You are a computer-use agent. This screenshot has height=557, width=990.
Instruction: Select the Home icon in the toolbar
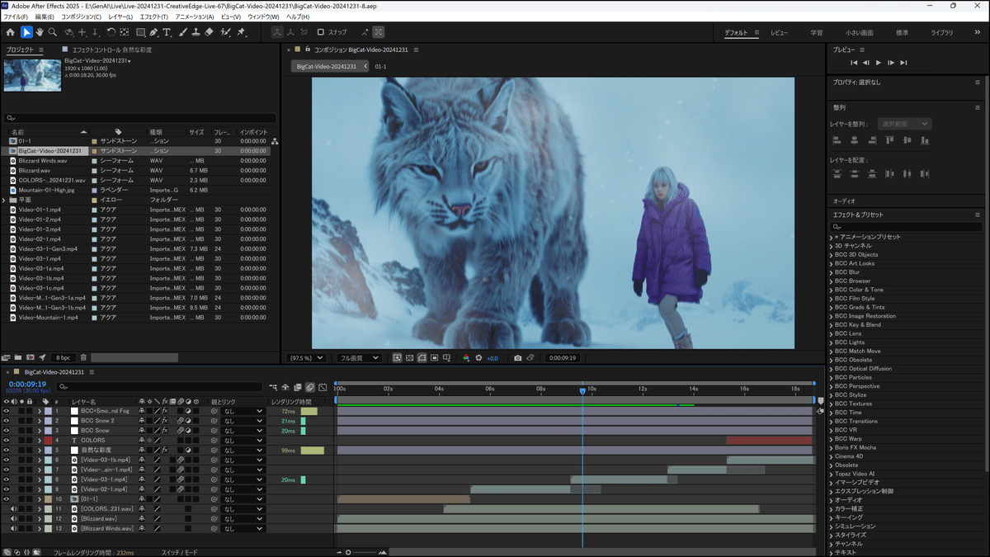pos(10,32)
